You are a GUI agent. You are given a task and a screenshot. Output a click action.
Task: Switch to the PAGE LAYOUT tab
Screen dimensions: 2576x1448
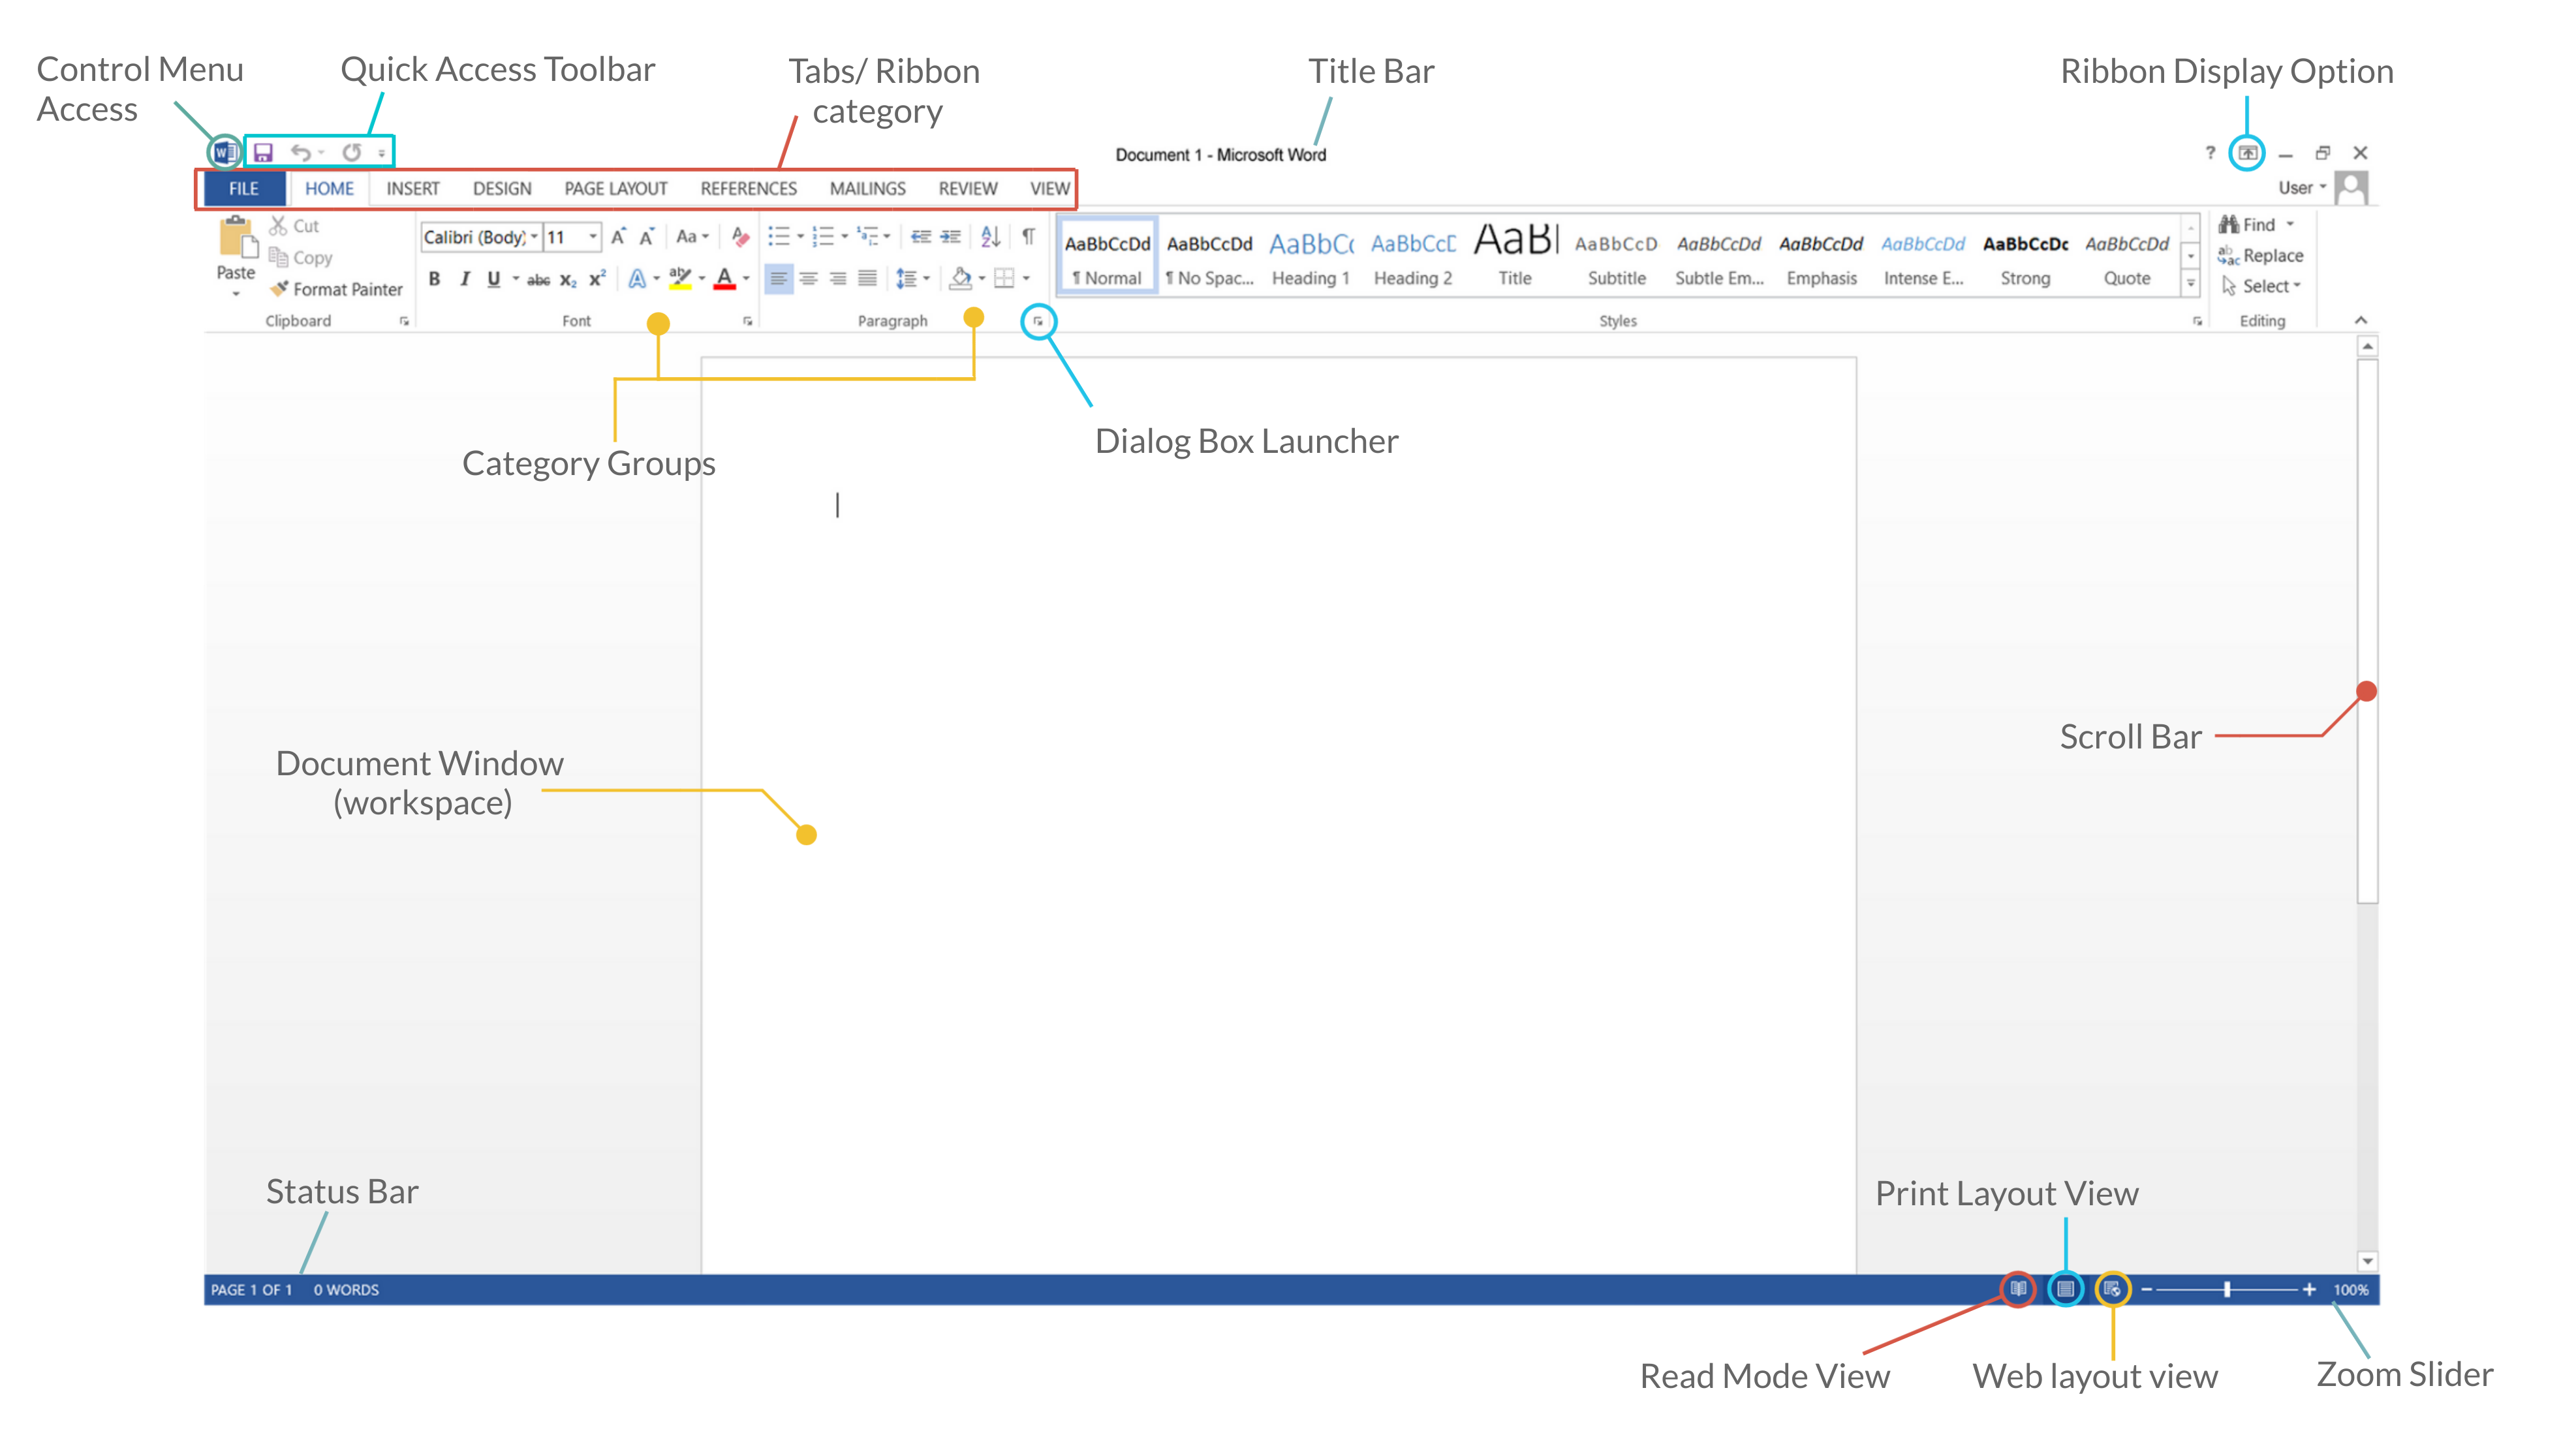click(615, 188)
